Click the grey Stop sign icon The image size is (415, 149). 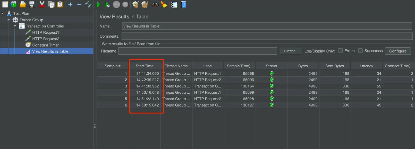[x=116, y=4]
